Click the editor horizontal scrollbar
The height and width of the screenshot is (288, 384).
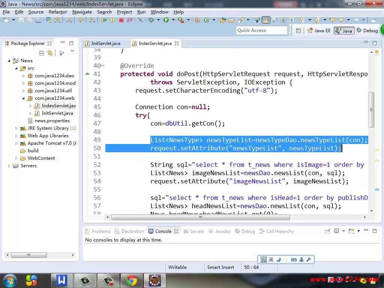tap(201, 217)
